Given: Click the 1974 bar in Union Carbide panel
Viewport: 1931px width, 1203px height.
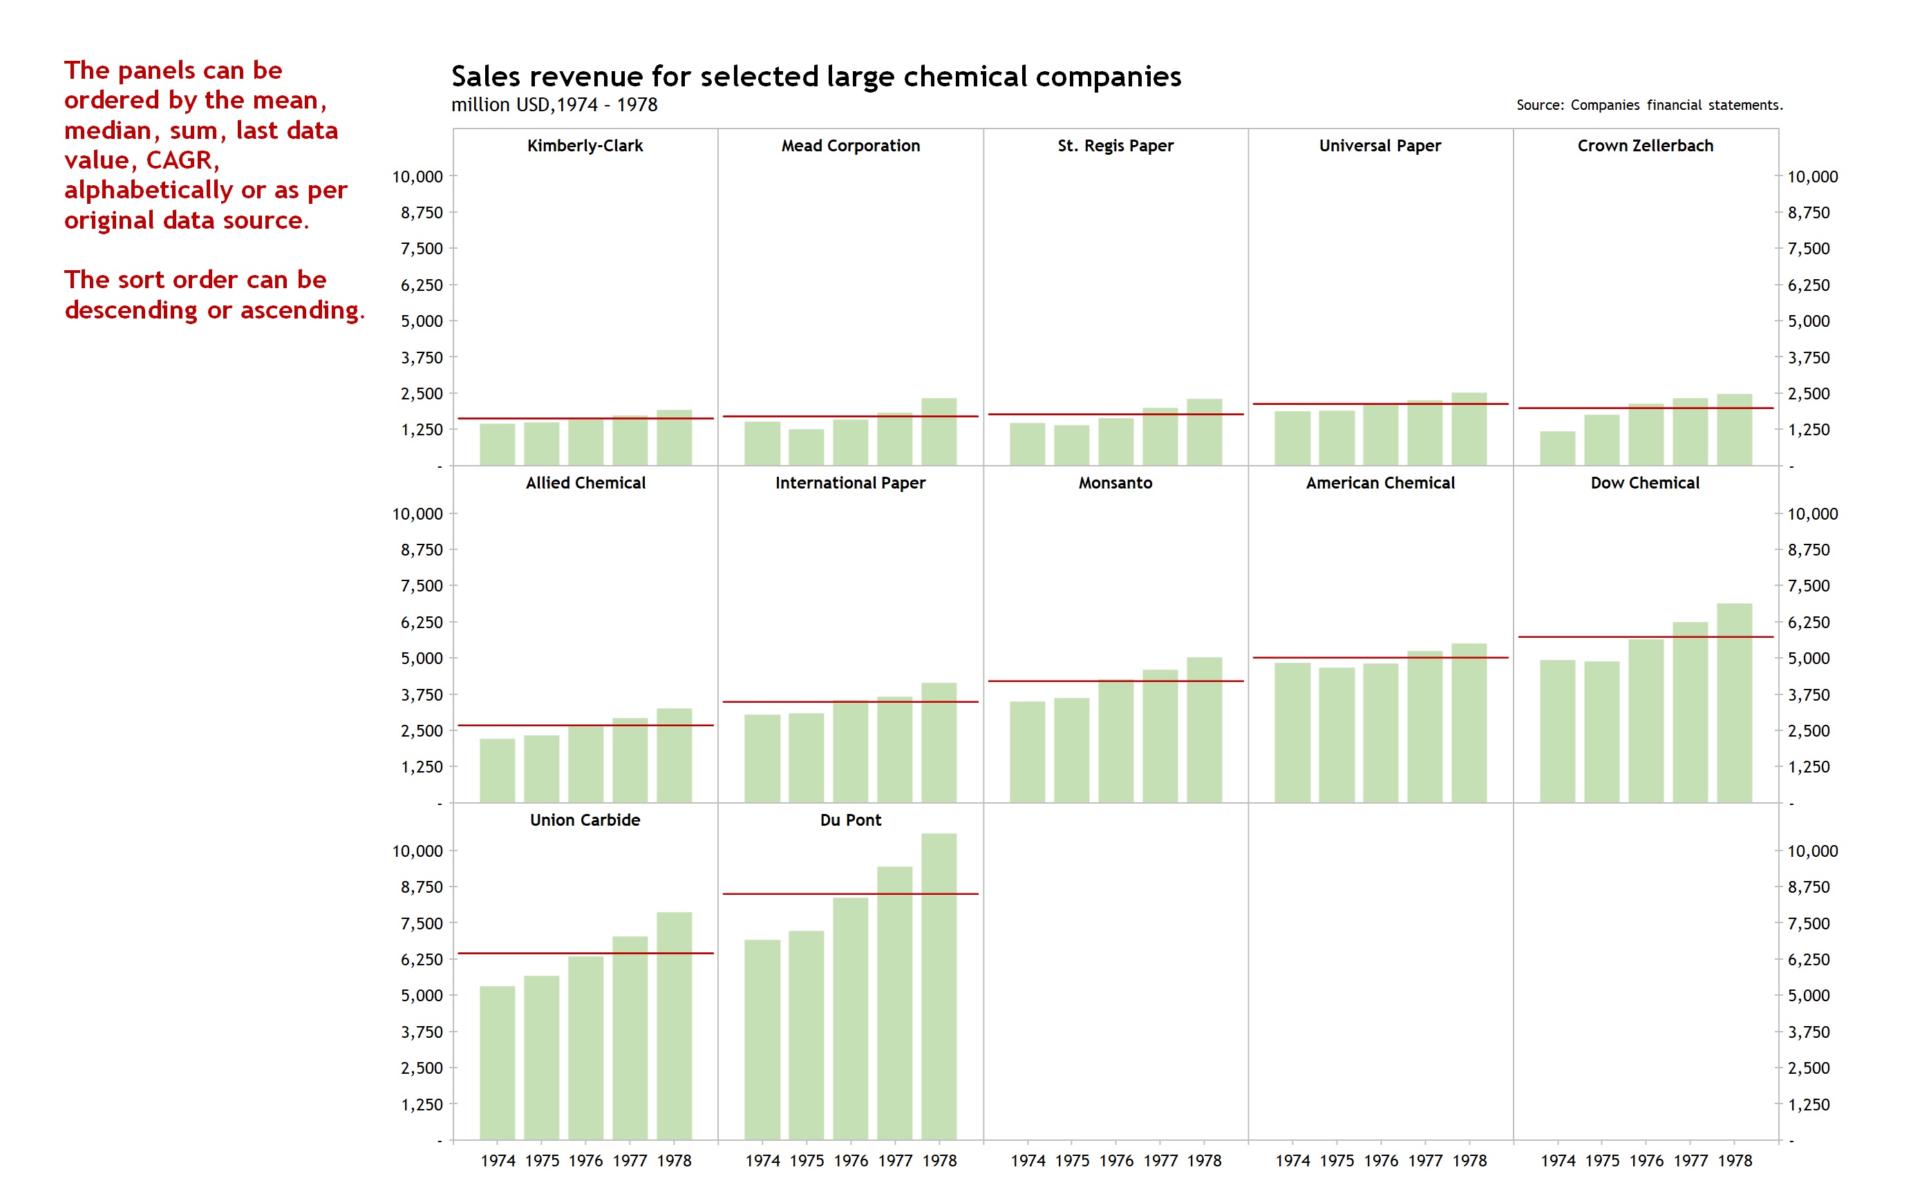Looking at the screenshot, I should (x=498, y=1063).
